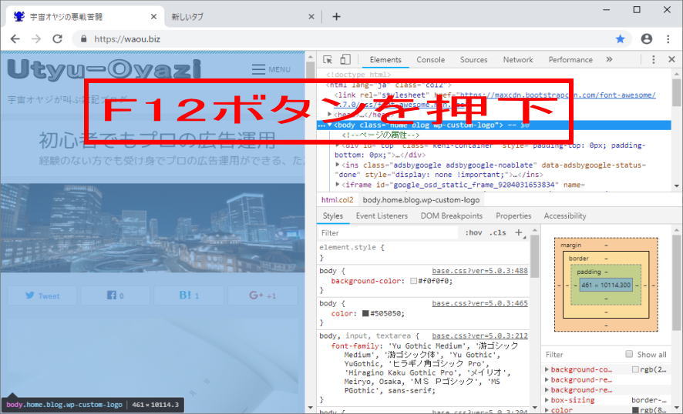Add new style rule with plus icon

coord(519,232)
